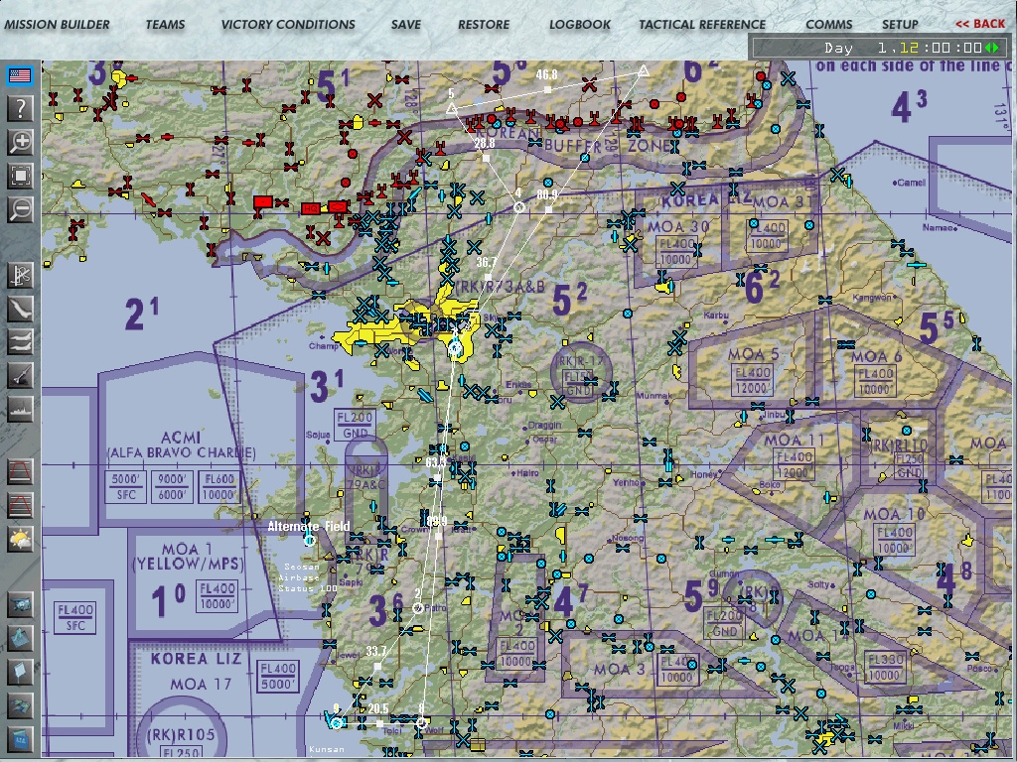Open the Logbook
This screenshot has width=1017, height=762.
[x=580, y=25]
